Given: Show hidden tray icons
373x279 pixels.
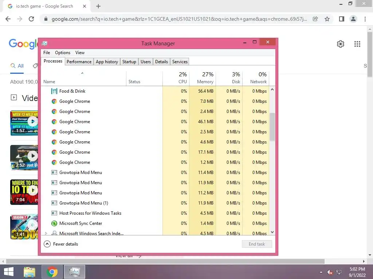Looking at the screenshot, I should click(321, 272).
